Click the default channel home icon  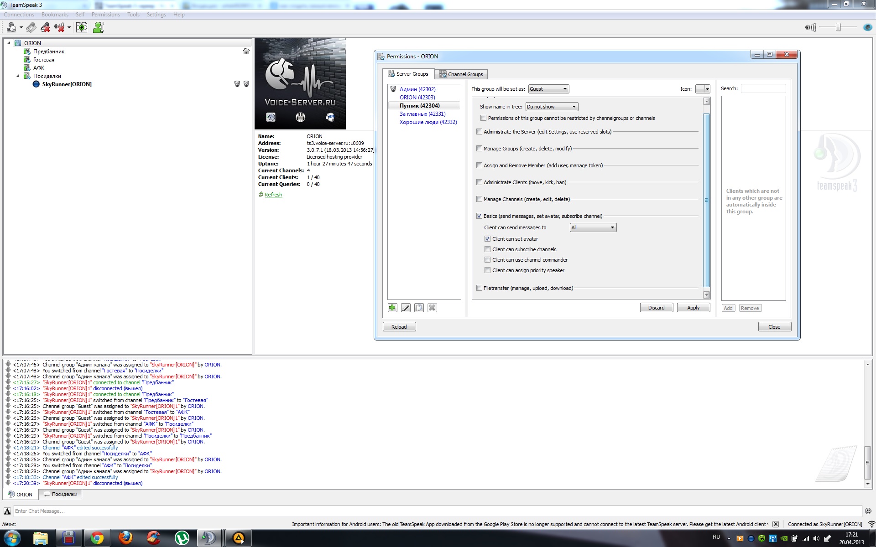[x=246, y=51]
